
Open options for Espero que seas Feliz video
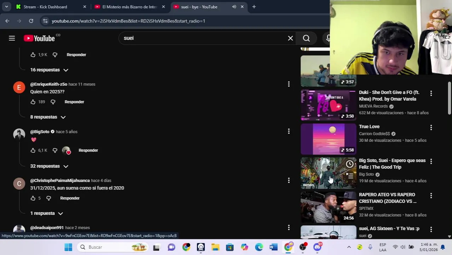click(431, 161)
